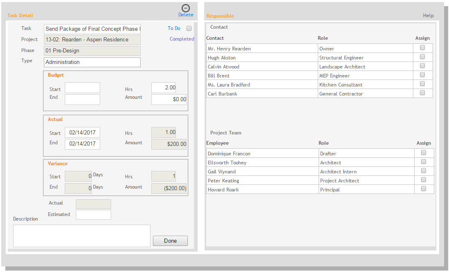Click the Budget End date field
The height and width of the screenshot is (273, 449).
coord(82,100)
